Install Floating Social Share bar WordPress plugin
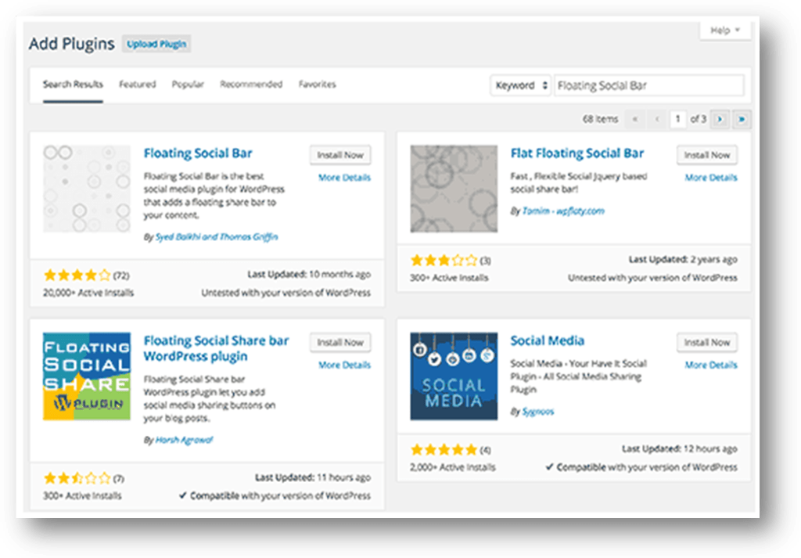 coord(340,342)
